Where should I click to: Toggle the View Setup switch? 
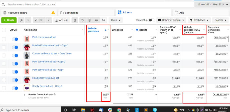tap(152, 20)
